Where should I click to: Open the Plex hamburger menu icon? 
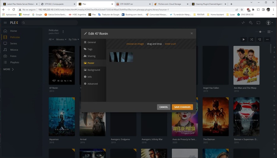(x=5, y=22)
